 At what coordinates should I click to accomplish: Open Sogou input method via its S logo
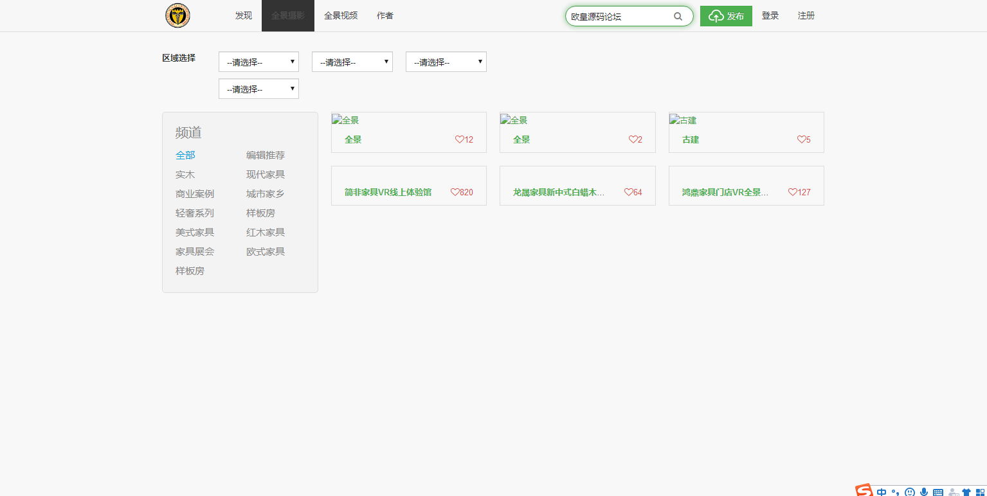pyautogui.click(x=864, y=490)
